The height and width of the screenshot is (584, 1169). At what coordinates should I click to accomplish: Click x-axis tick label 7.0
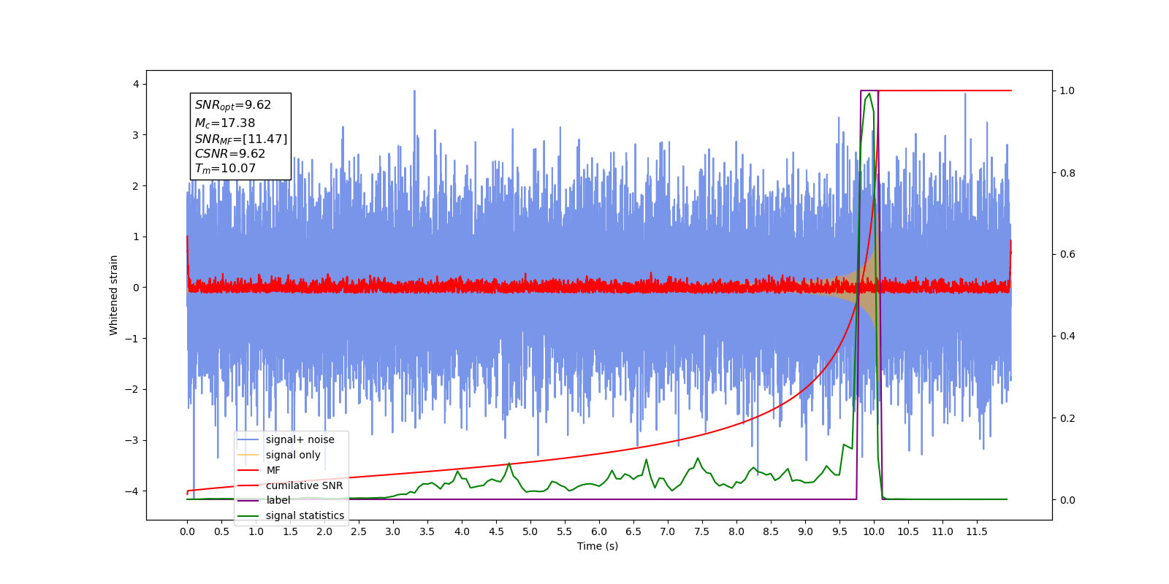[x=668, y=531]
